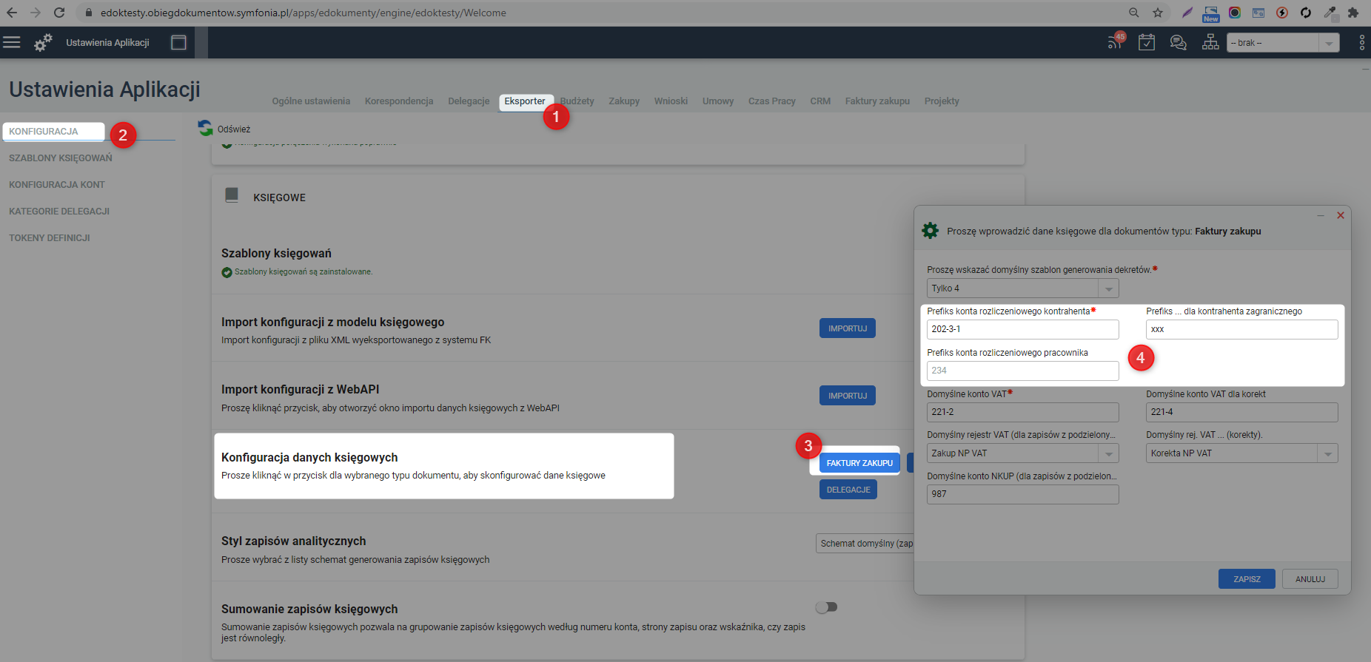Switch to the Faktury zakupu tab
Screen dimensions: 1371x662
click(x=877, y=101)
